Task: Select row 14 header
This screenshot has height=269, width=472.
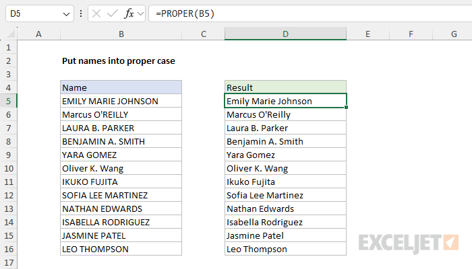Action: pos(8,222)
